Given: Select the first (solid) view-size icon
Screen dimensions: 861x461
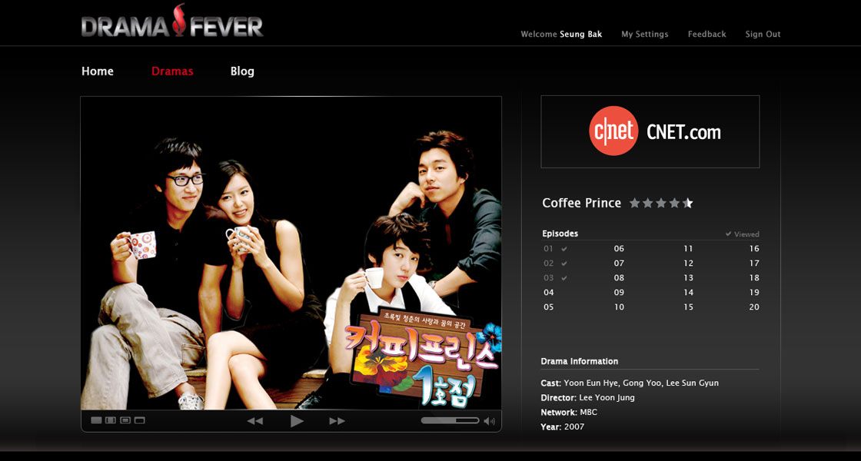Looking at the screenshot, I should click(x=96, y=420).
